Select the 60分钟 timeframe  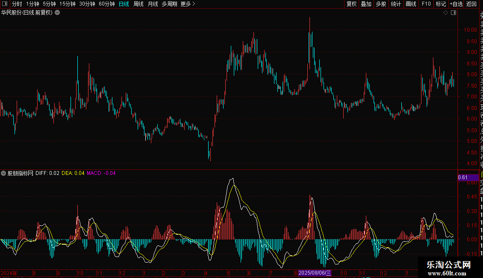tap(106, 4)
